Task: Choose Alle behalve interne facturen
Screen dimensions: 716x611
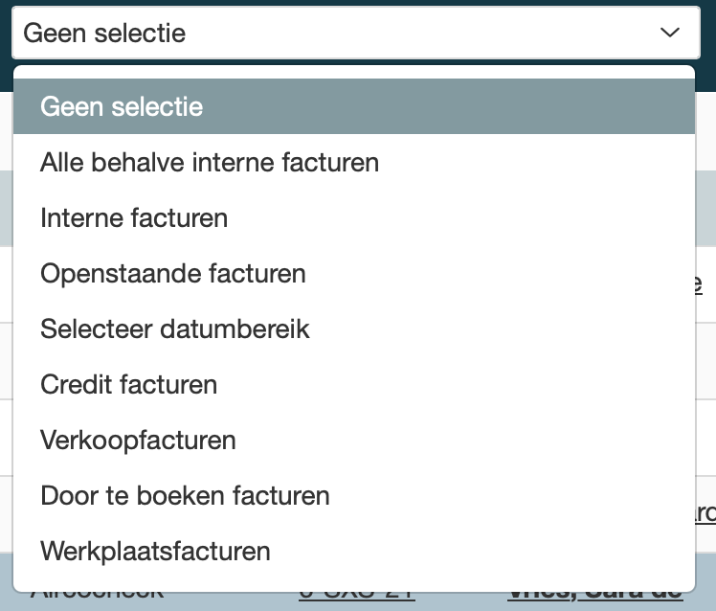Action: [210, 163]
